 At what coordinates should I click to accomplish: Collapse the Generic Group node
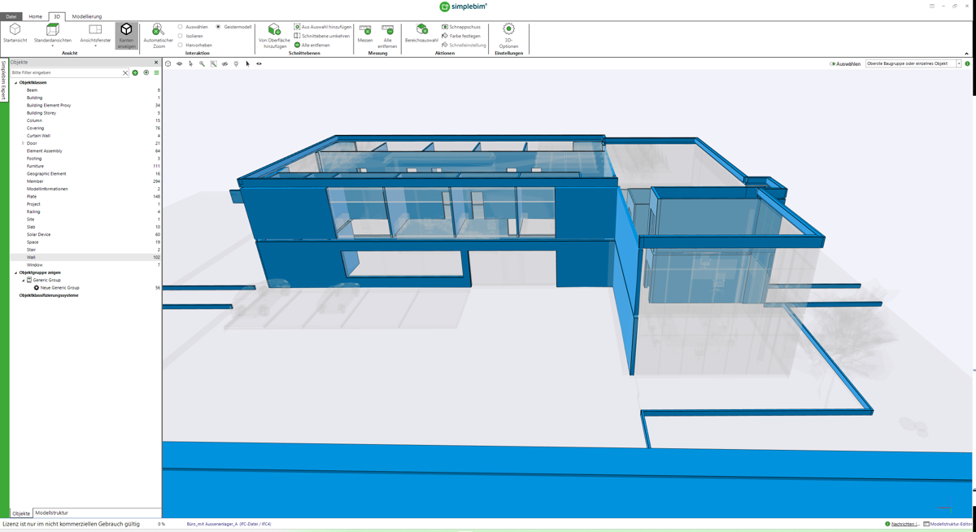point(23,280)
